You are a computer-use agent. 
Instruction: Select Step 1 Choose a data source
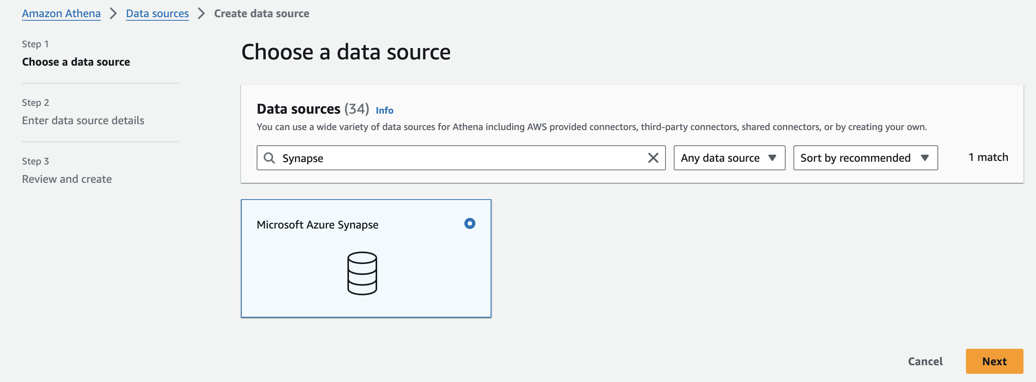point(76,62)
